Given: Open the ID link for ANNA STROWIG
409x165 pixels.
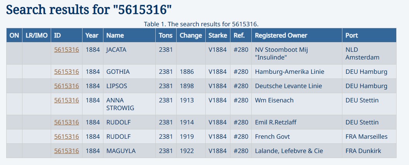Looking at the screenshot, I should 66,100.
